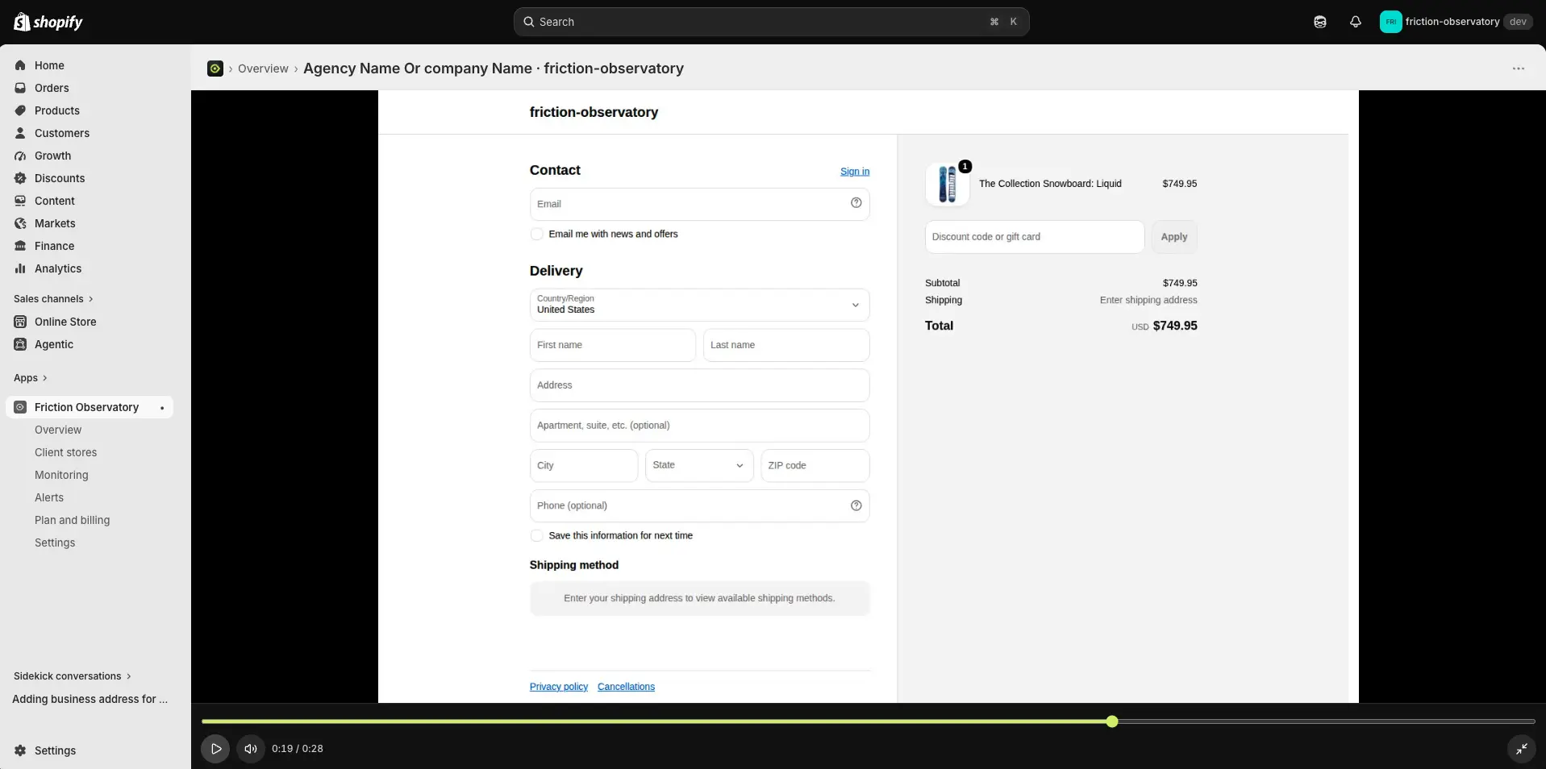Mute the video with speaker icon
This screenshot has width=1546, height=769.
(x=251, y=749)
